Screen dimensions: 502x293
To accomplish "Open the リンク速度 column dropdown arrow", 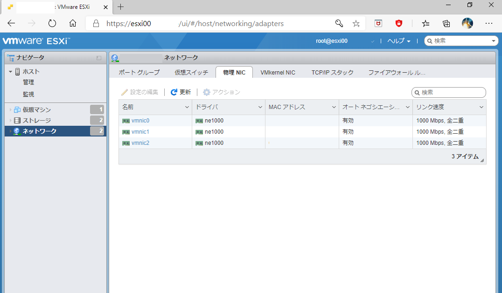I will pos(481,107).
